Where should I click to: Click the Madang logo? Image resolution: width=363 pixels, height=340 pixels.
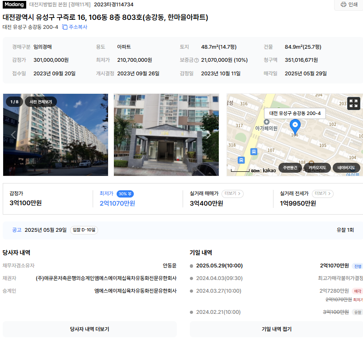click(14, 5)
